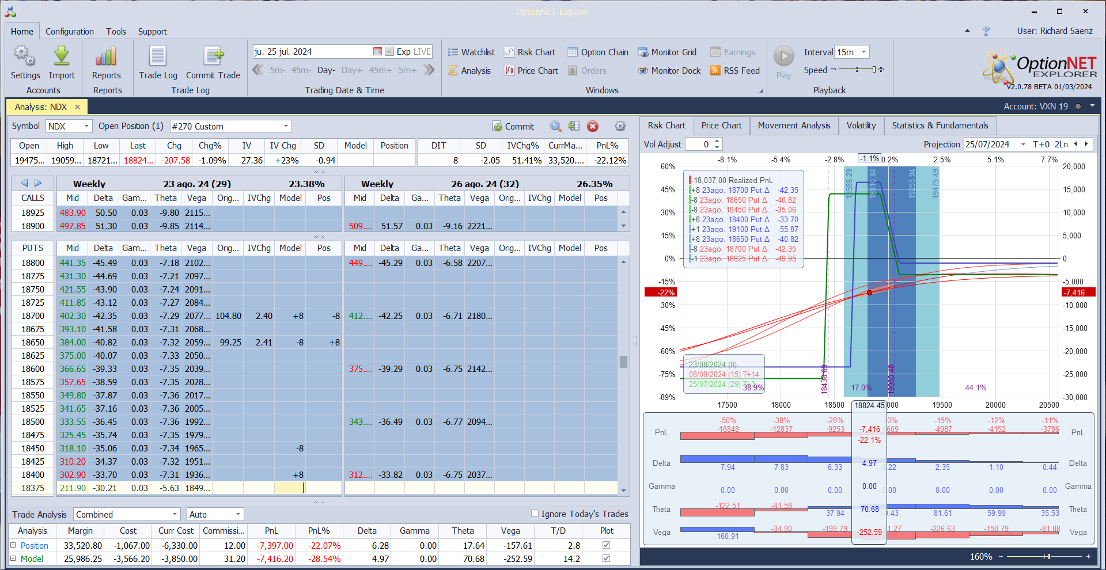Screen dimensions: 1106x570
Task: Open the Projection date dropdown
Action: pyautogui.click(x=1023, y=145)
